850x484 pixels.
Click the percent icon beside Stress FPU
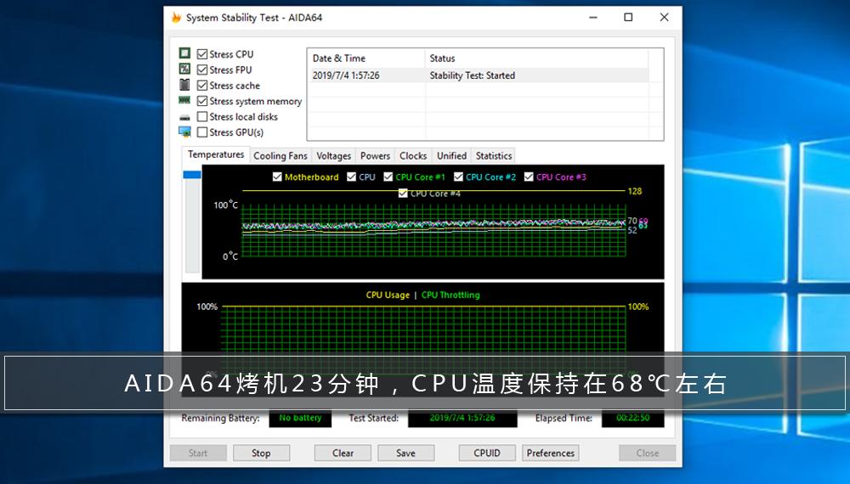(184, 69)
